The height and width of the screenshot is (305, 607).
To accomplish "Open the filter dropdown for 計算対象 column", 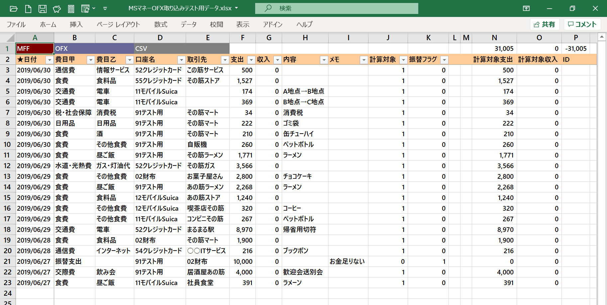I will coord(403,60).
